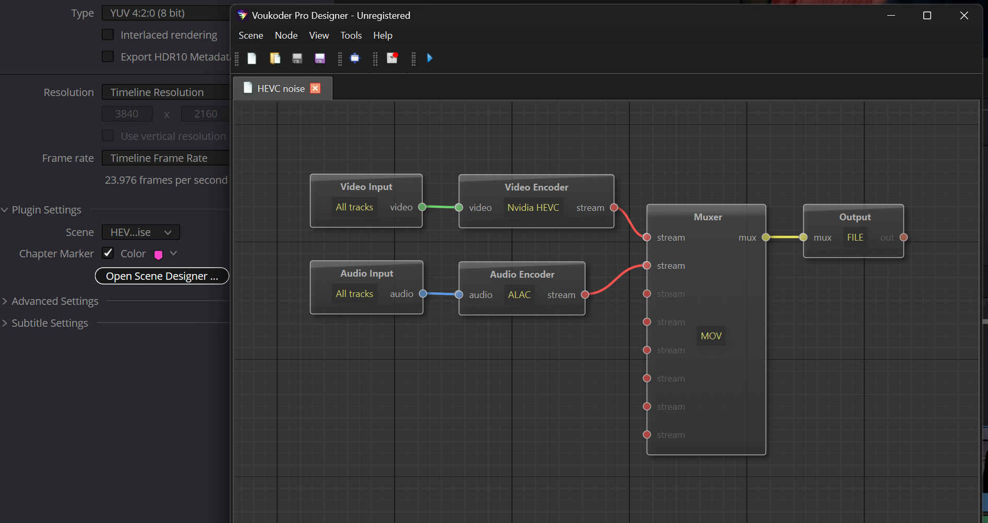Close the HEVC noise tab
988x523 pixels.
click(x=315, y=88)
